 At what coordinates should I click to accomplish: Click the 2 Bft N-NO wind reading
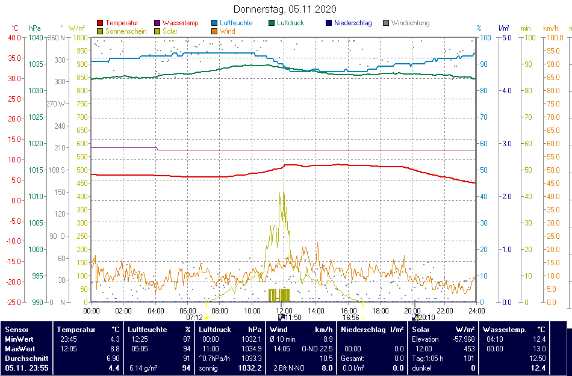pos(289,368)
